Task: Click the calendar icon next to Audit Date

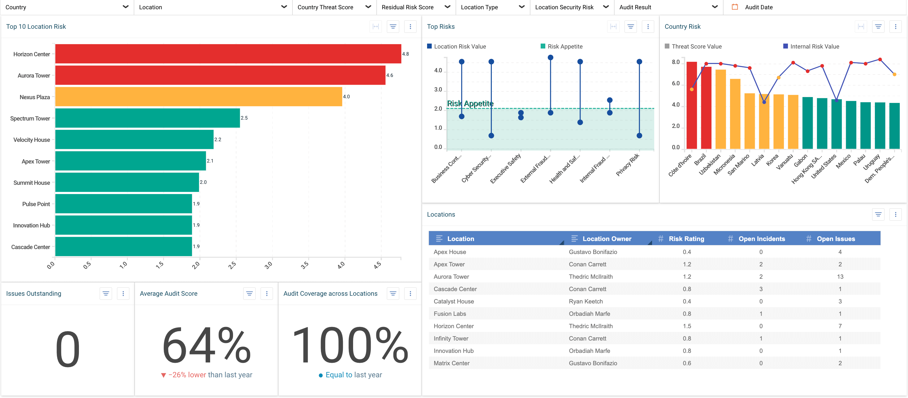Action: pyautogui.click(x=735, y=7)
